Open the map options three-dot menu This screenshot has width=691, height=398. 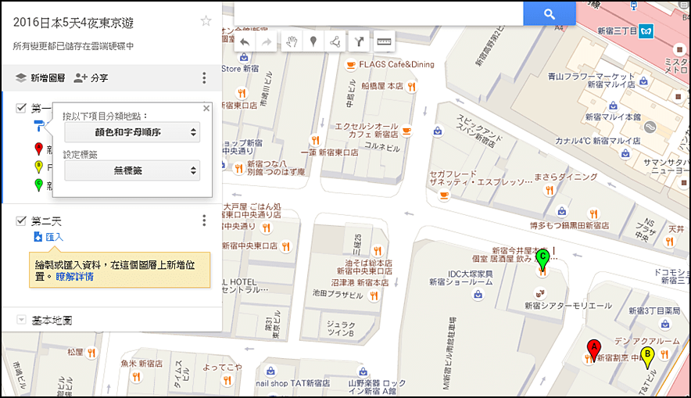click(204, 78)
